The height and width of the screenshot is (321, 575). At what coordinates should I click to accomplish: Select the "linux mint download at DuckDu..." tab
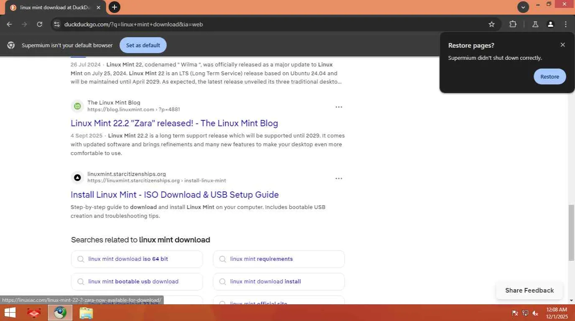(x=54, y=8)
